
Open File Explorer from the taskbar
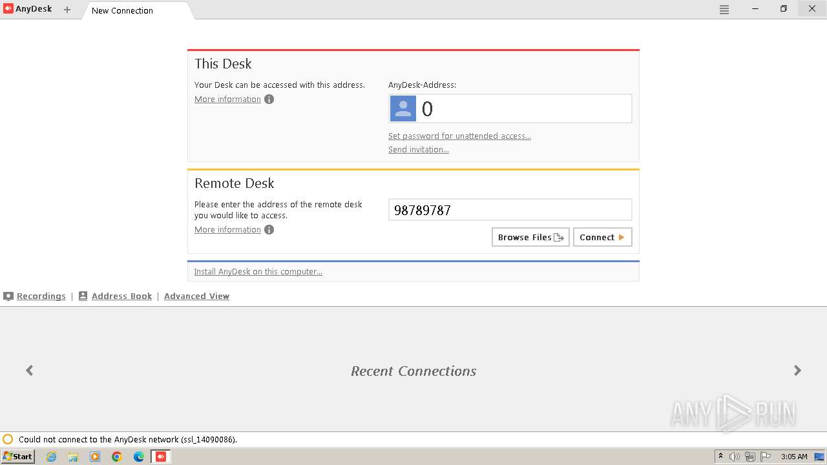tap(73, 457)
